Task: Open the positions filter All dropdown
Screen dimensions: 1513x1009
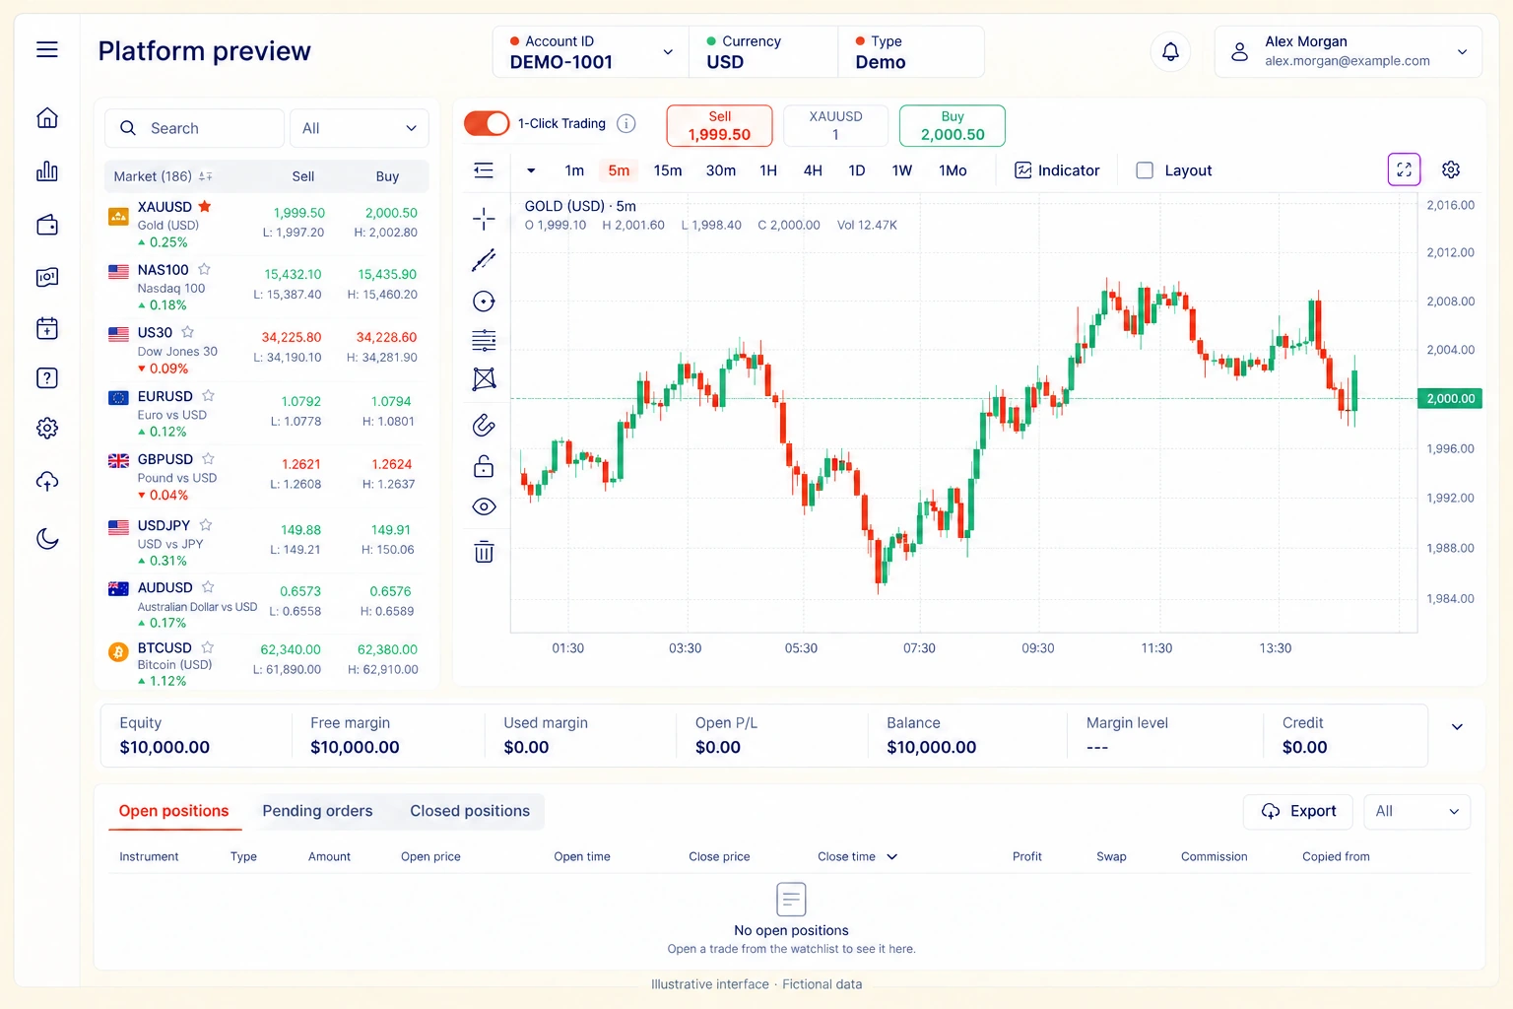Action: [1417, 812]
